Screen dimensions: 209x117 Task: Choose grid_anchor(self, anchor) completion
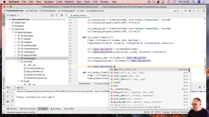149,99
